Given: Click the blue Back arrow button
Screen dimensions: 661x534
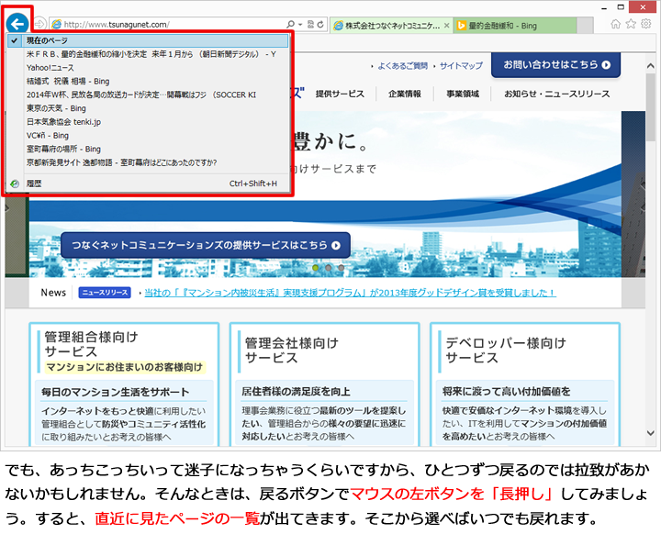Looking at the screenshot, I should (17, 24).
